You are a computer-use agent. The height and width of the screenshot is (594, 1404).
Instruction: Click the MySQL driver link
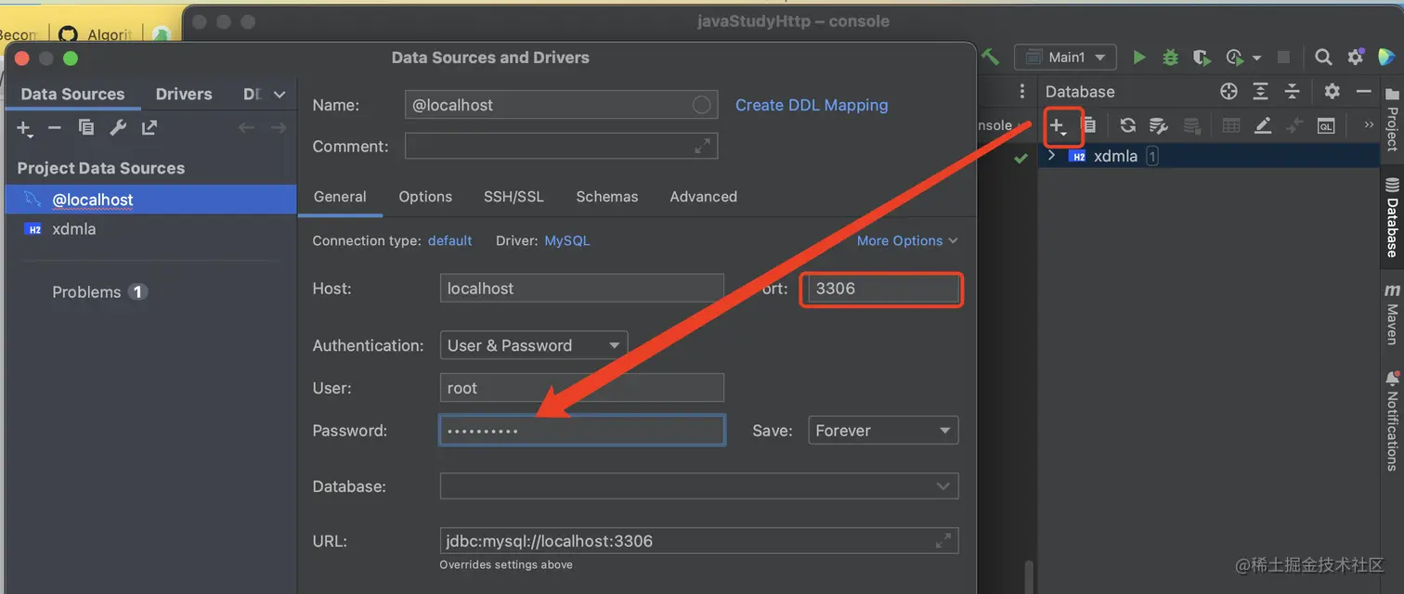567,240
